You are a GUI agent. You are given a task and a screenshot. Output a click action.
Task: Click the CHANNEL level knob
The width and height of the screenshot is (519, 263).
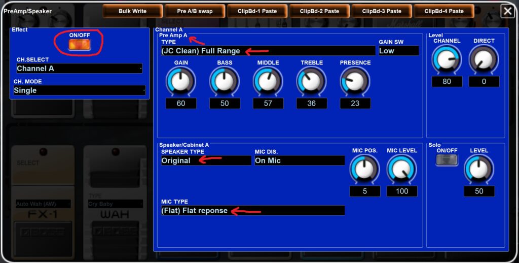[x=447, y=60]
